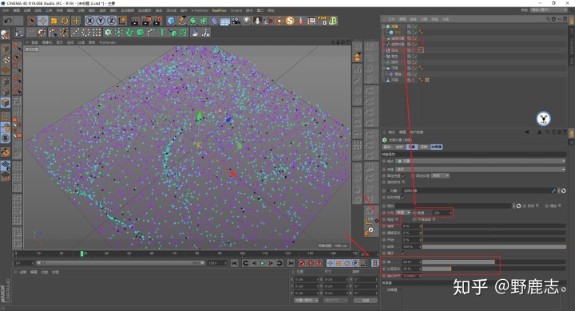This screenshot has width=575, height=311.
Task: Collapse the 平面 parent with cloud icon
Action: [x=383, y=68]
